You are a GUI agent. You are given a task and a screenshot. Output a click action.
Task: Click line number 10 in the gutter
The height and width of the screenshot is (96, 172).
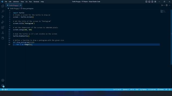[x=9, y=30]
